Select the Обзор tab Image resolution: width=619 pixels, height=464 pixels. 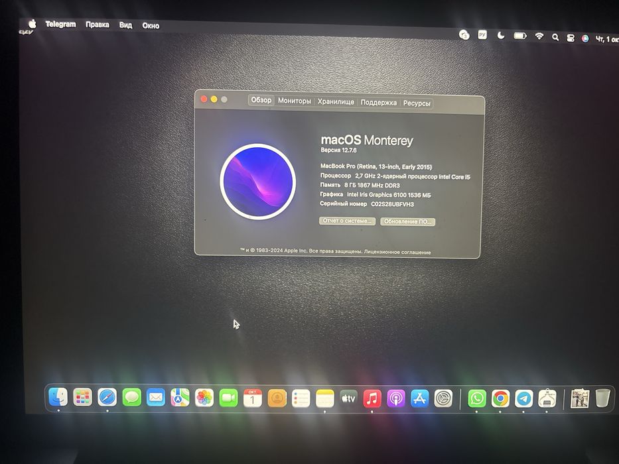(x=261, y=100)
